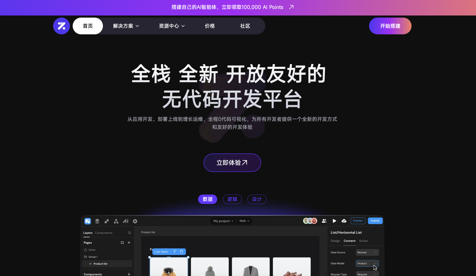Click the plus icon beside Pages
Viewport: 476px width, 276px height.
[x=129, y=243]
